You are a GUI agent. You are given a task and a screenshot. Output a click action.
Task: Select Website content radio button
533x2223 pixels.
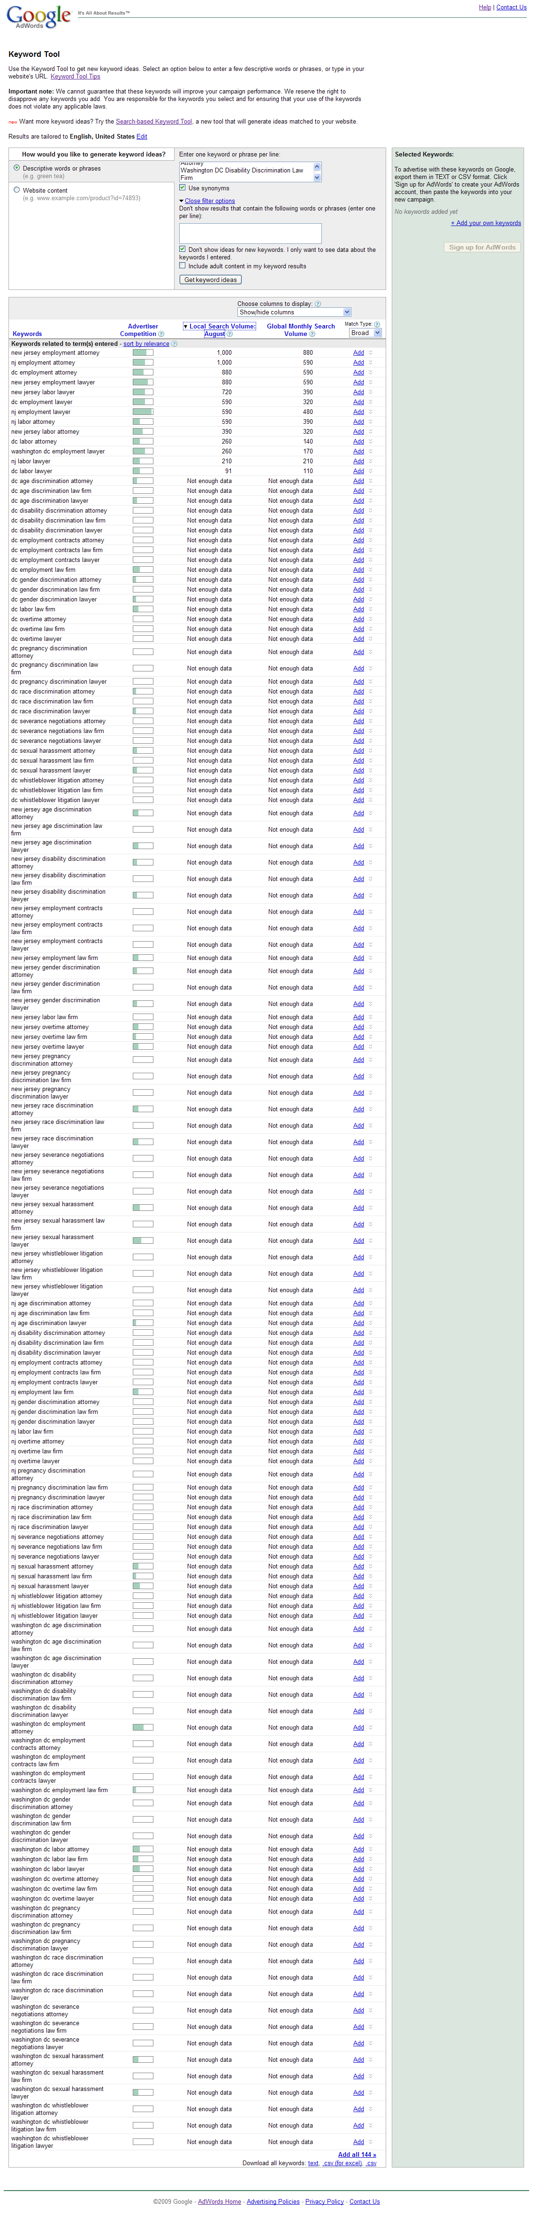click(x=16, y=190)
